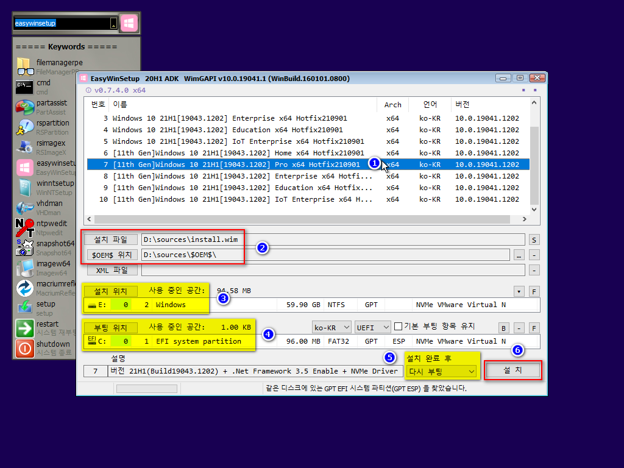Click the 언어 column header
The width and height of the screenshot is (624, 468).
click(430, 104)
